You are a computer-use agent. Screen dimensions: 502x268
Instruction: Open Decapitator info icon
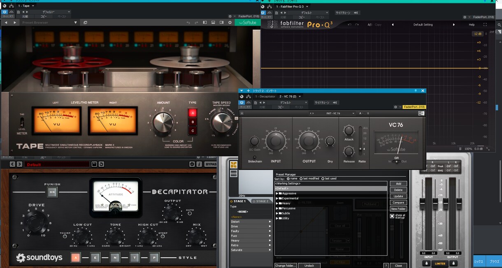[199, 164]
